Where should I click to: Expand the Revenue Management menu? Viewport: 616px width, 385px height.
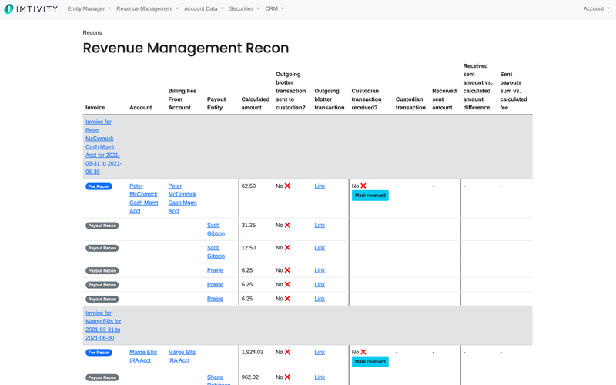[x=147, y=9]
